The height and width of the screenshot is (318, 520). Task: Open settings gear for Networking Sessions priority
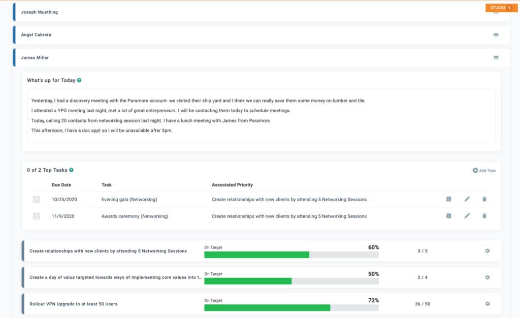pyautogui.click(x=487, y=251)
